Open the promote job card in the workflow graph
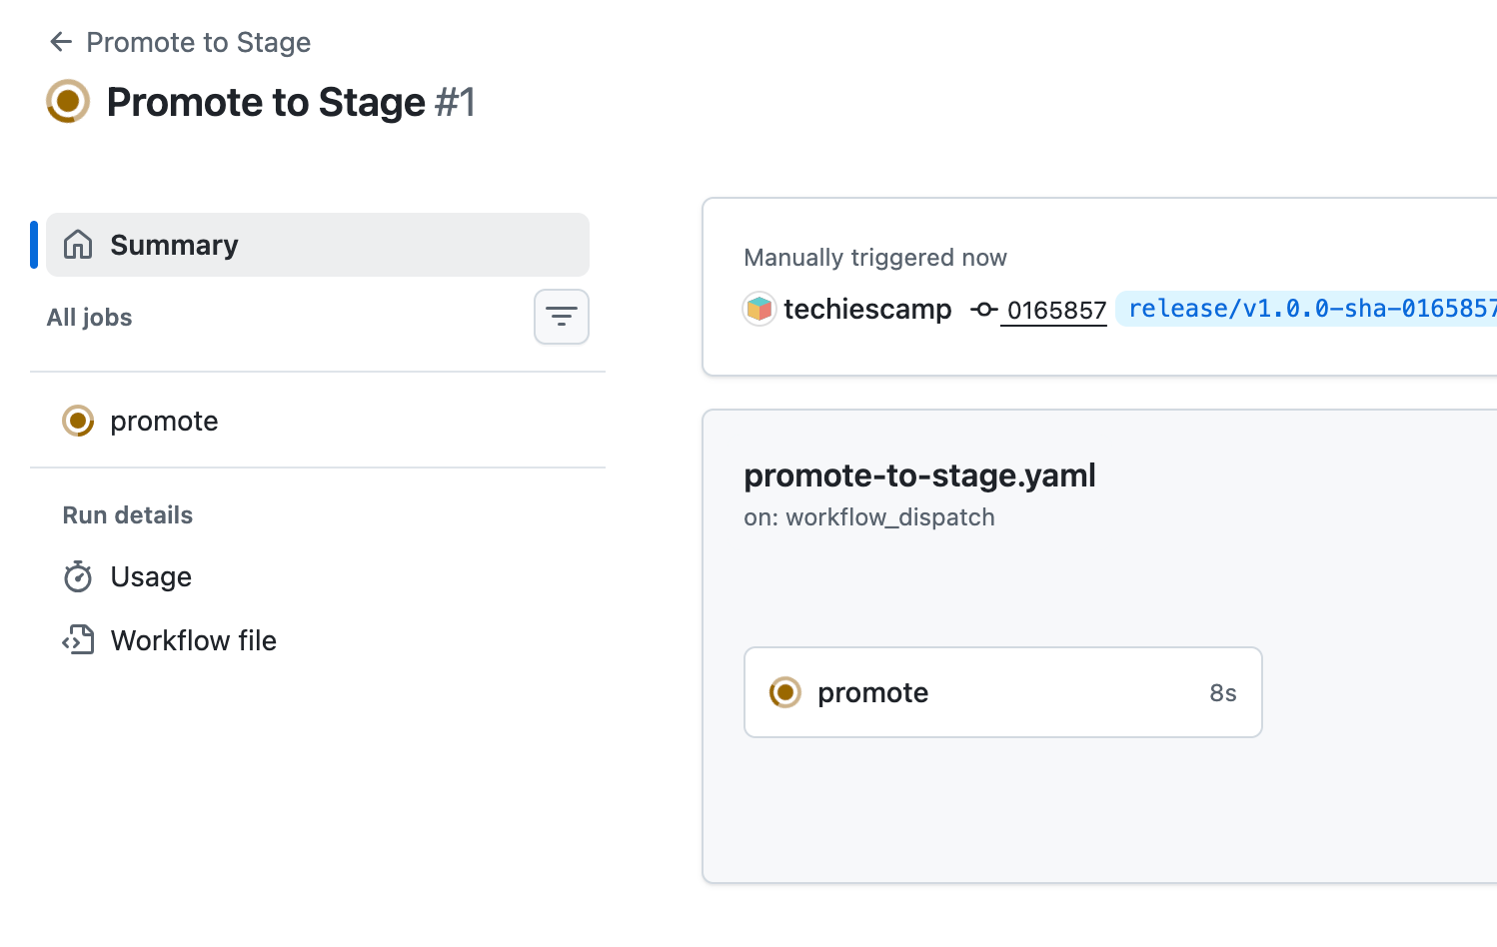This screenshot has height=947, width=1497. click(x=1002, y=692)
